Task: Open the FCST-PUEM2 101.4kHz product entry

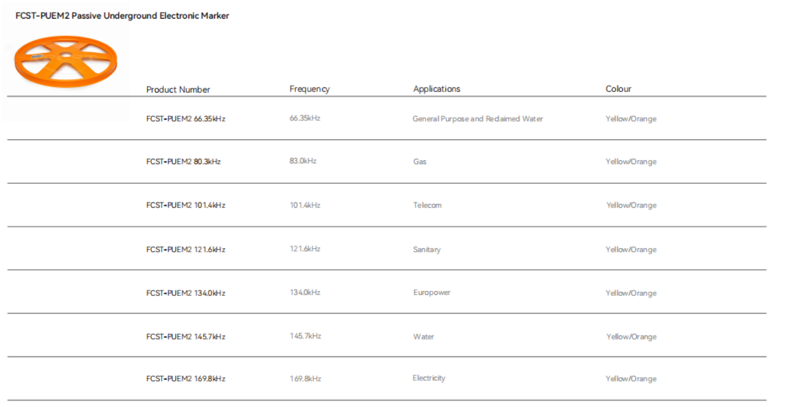Action: point(186,205)
